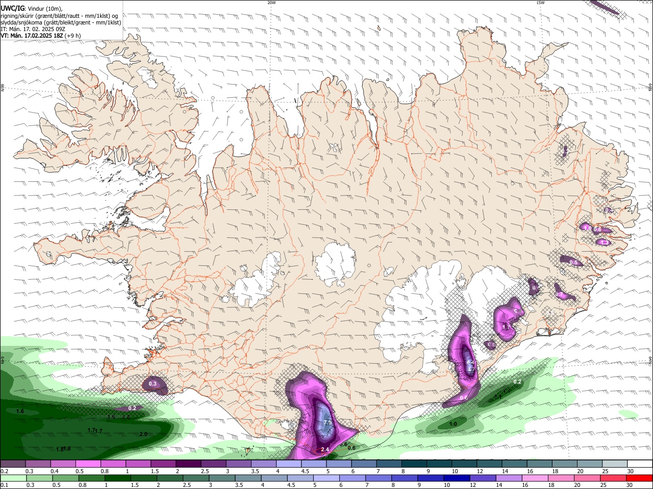Click the '15W' longitude label
This screenshot has width=653, height=489.
pos(540,3)
